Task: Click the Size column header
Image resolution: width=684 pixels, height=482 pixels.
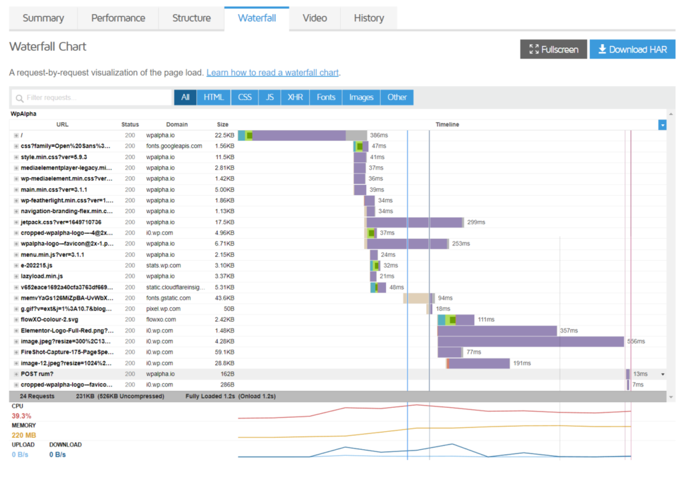Action: [x=222, y=125]
